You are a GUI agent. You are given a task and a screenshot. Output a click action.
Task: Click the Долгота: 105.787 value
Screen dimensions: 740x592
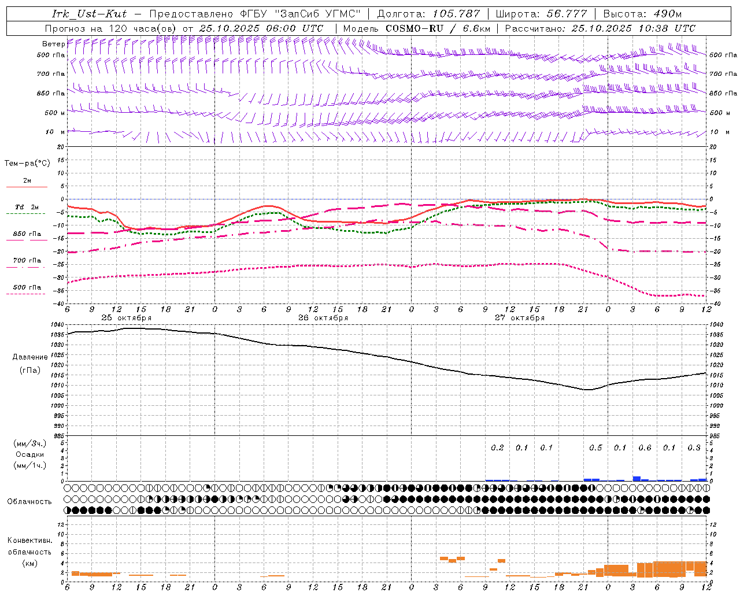(x=428, y=14)
